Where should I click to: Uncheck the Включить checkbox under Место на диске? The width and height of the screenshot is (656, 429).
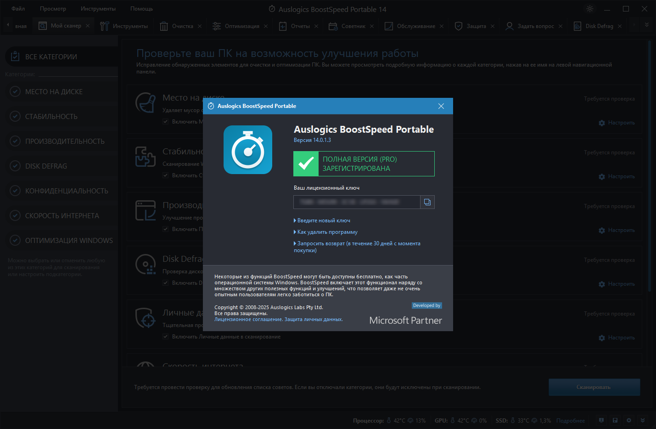166,122
